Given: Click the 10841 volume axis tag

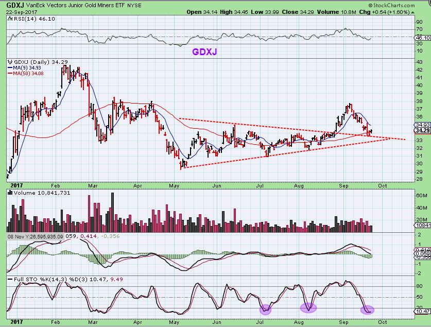Looking at the screenshot, I should [423, 226].
